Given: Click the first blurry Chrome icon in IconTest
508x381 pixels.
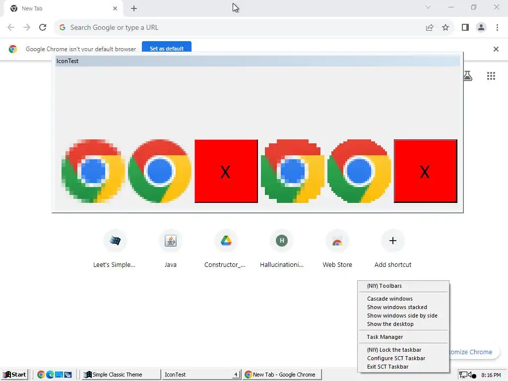Looking at the screenshot, I should pos(93,171).
